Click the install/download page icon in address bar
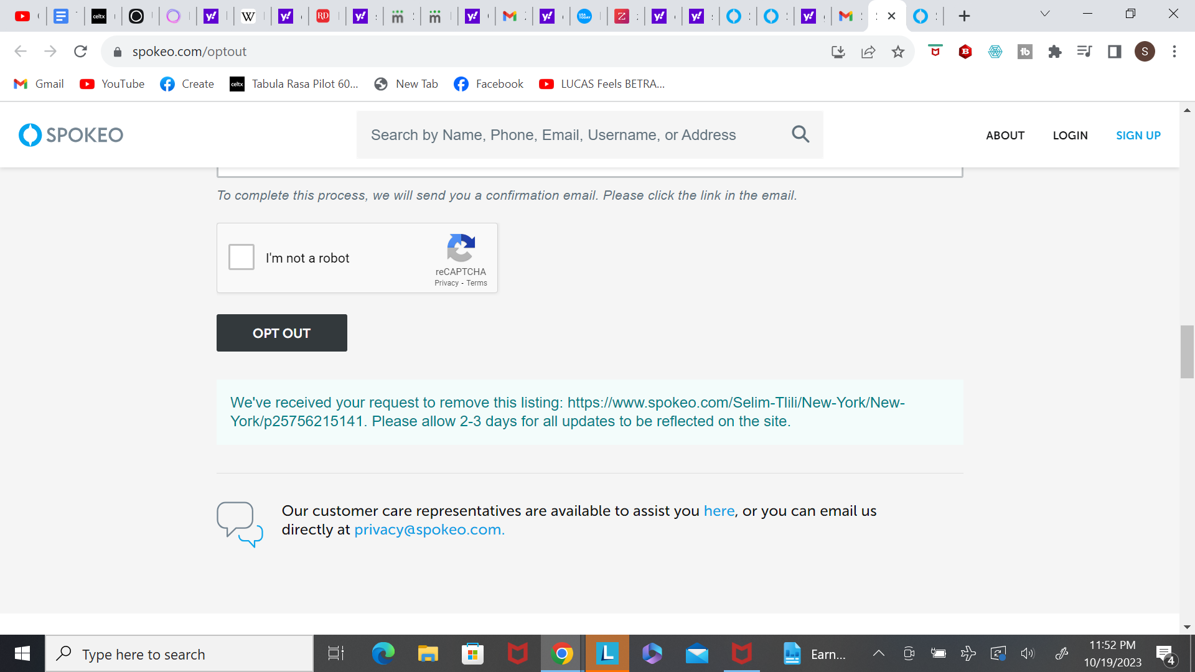The image size is (1195, 672). coord(838,52)
